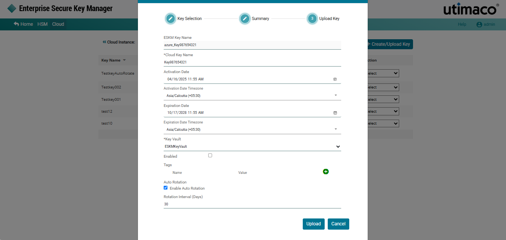The height and width of the screenshot is (240, 506).
Task: Go back to the Summary step label
Action: pos(260,18)
